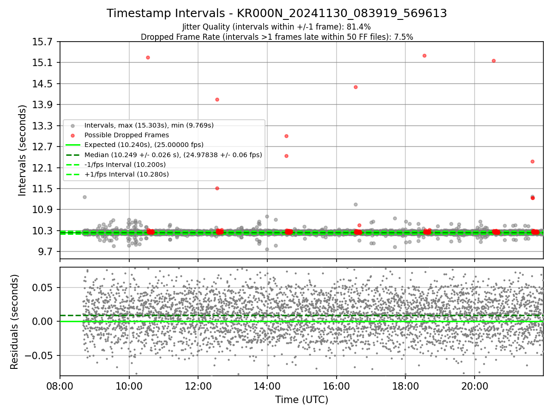Click the dark dashed legend line for Median

[x=73, y=155]
